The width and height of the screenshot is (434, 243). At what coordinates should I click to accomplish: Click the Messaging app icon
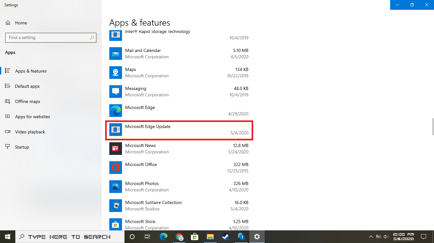[116, 92]
